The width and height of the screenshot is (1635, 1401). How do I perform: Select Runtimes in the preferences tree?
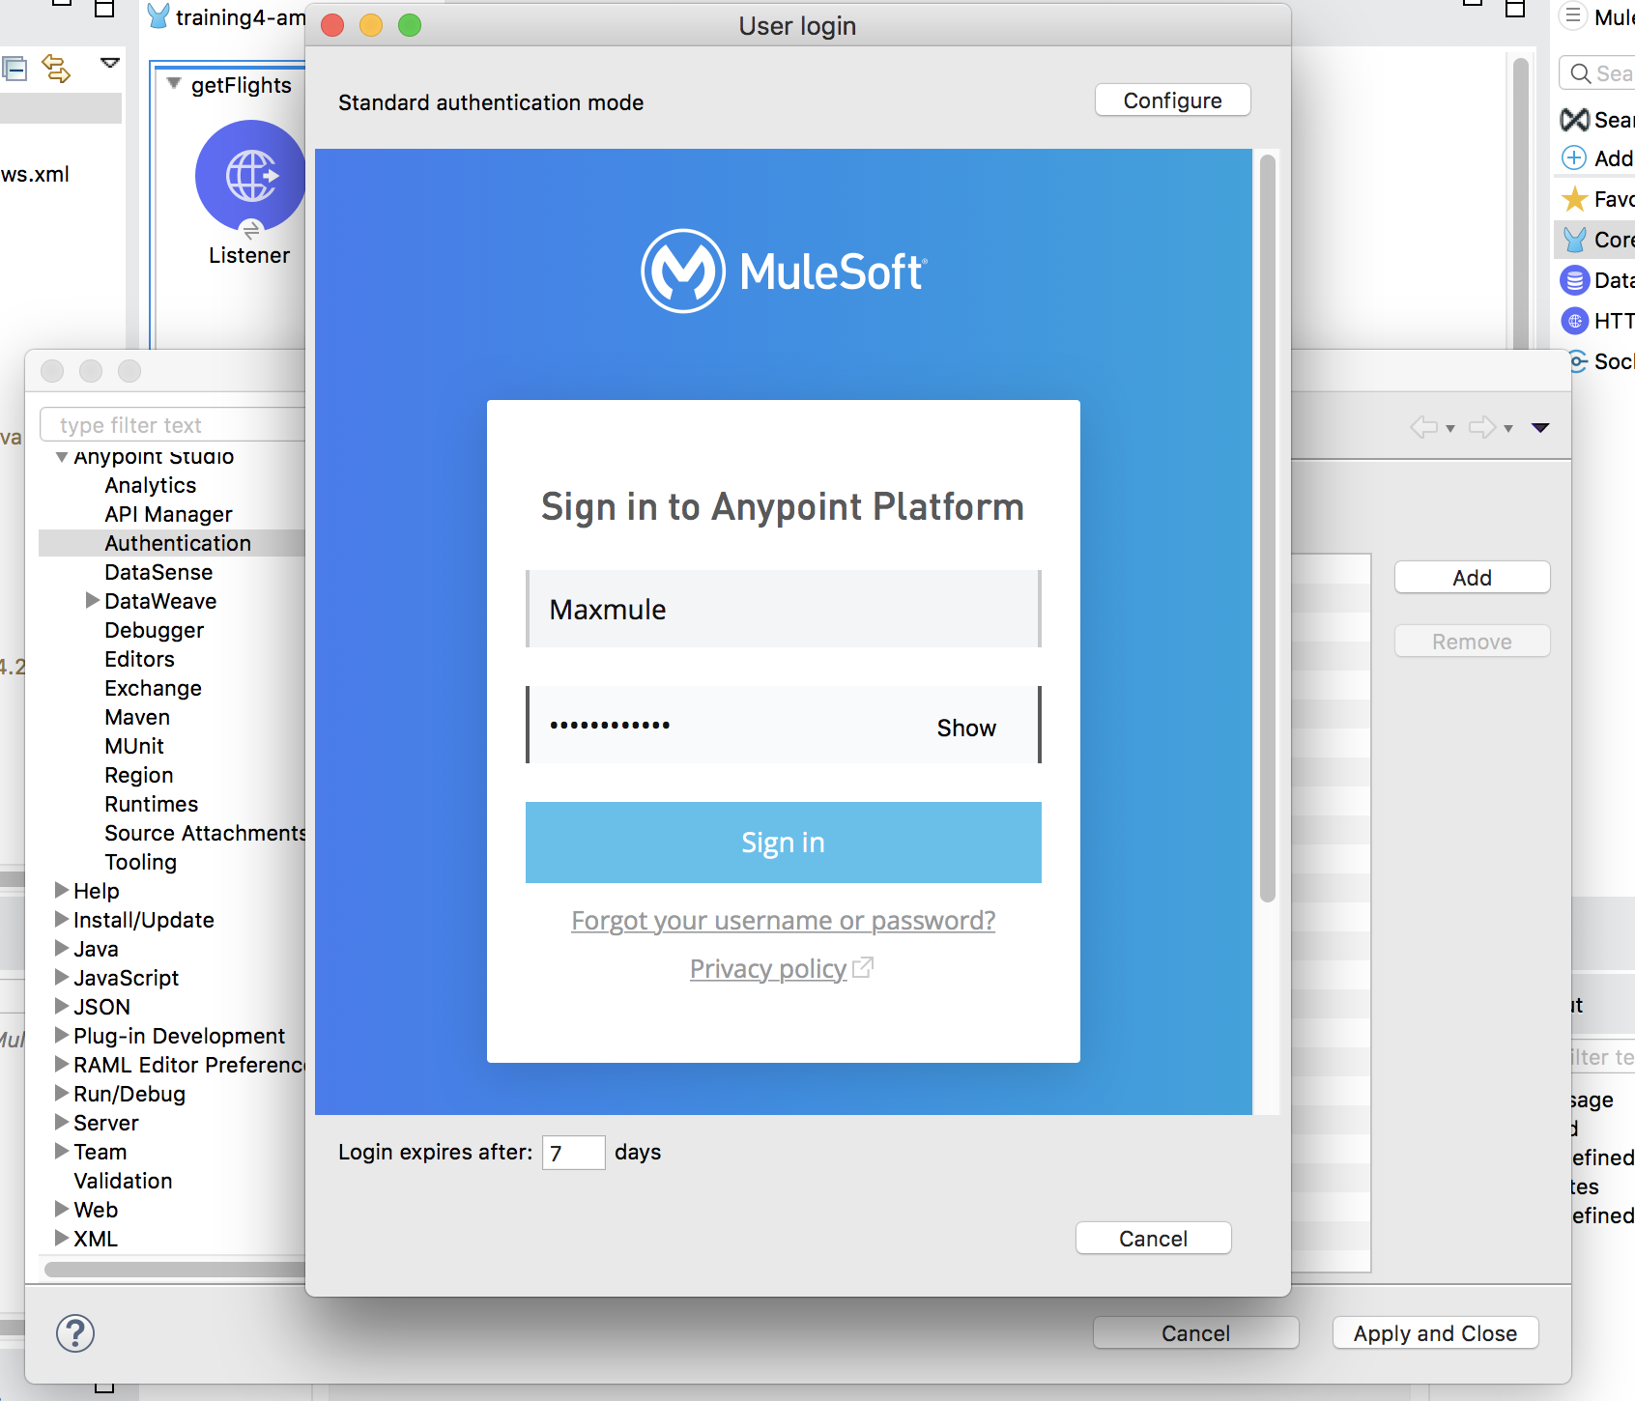[152, 804]
